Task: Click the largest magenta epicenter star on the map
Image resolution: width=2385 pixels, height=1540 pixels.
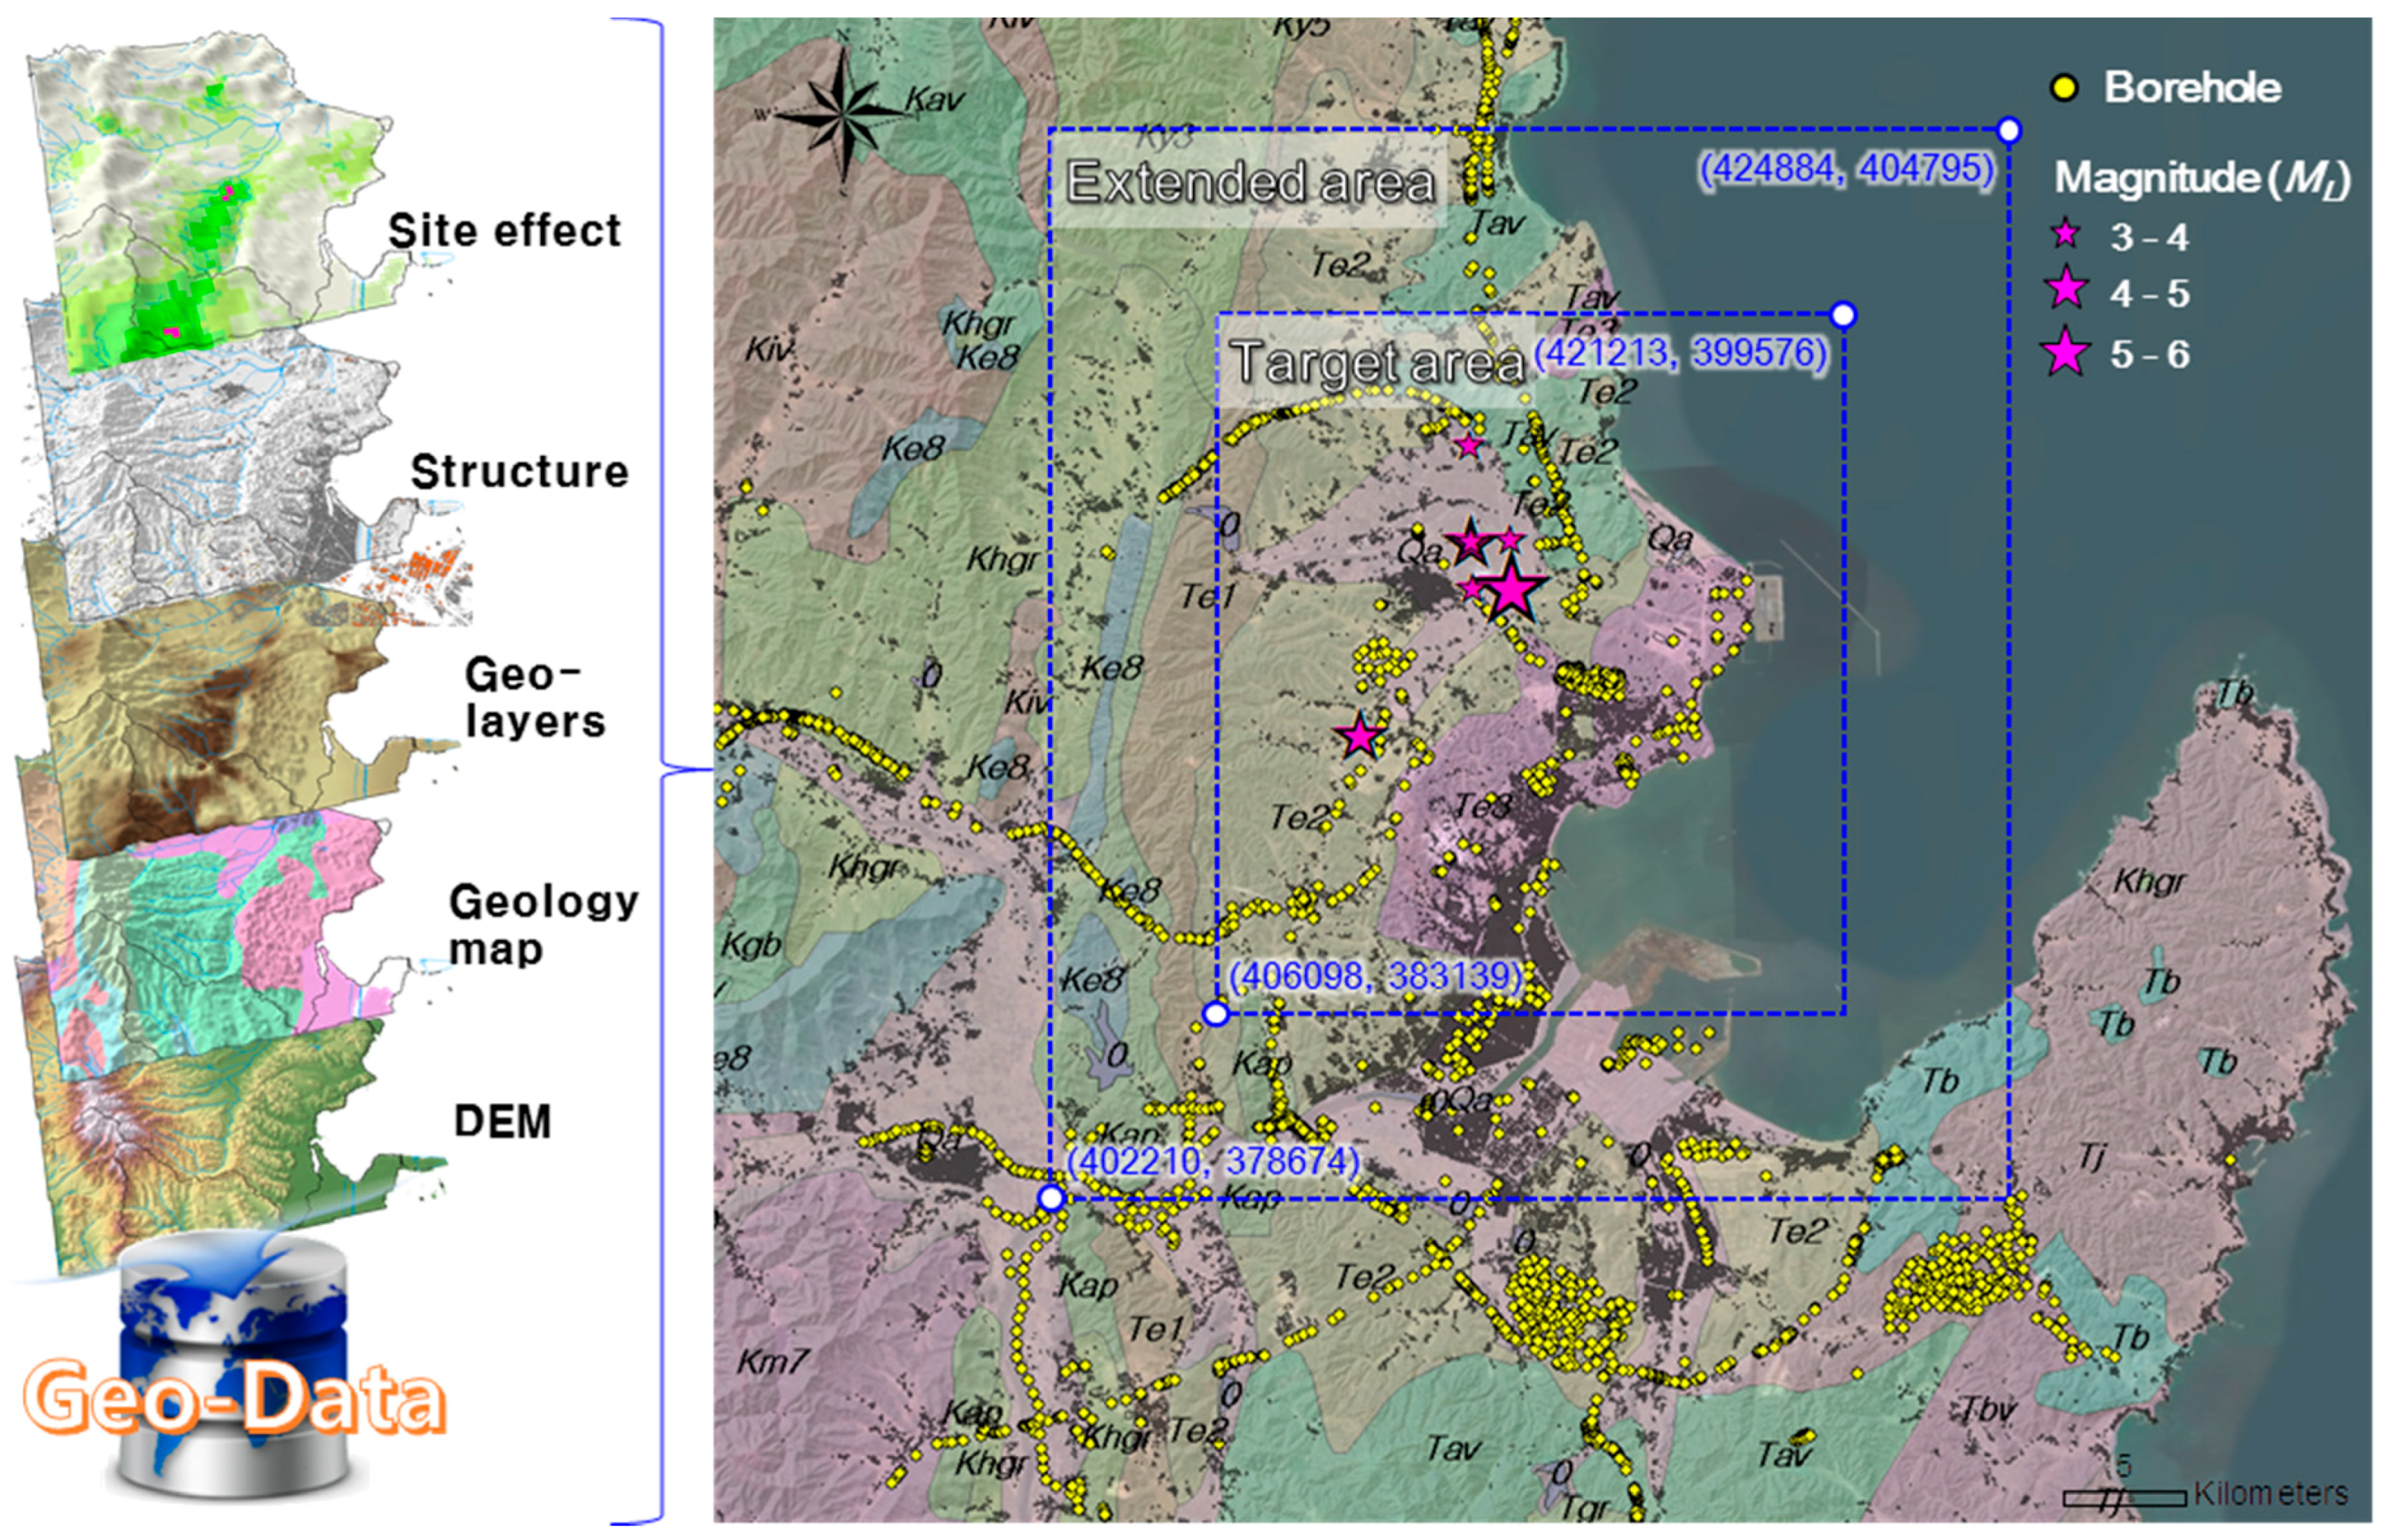Action: 1510,590
